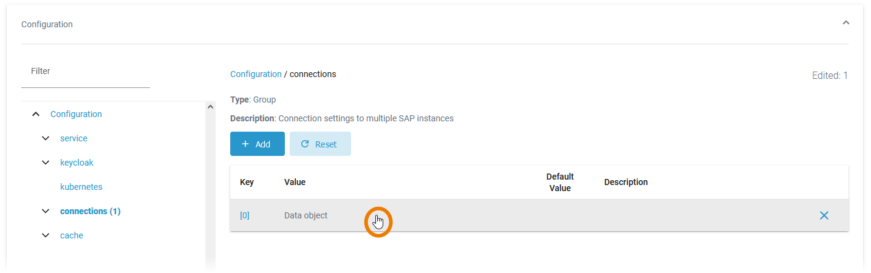Viewport: 871px width, 273px height.
Task: Open the cache tree item
Action: click(72, 235)
